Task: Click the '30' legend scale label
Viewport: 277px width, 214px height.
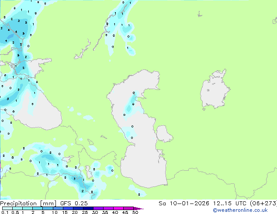Action: 95,212
